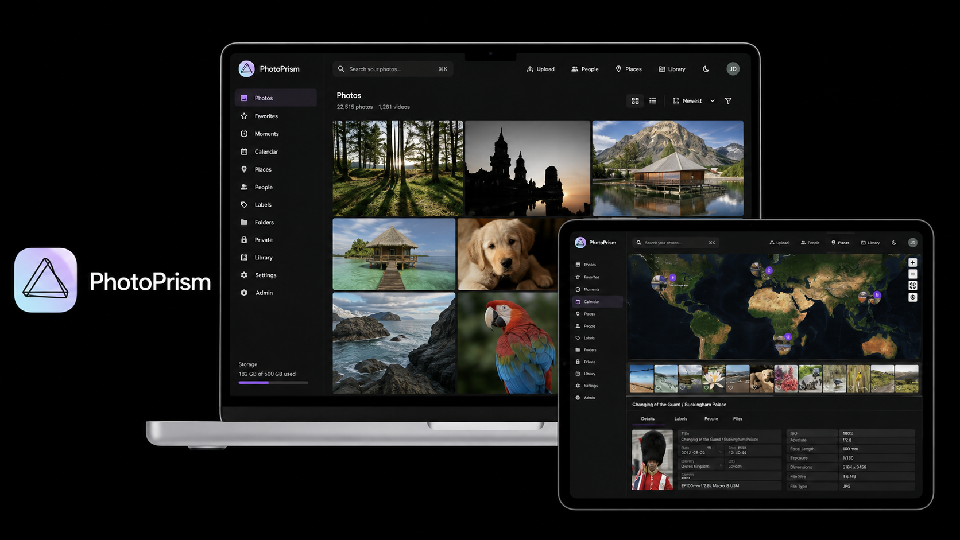Image resolution: width=960 pixels, height=540 pixels.
Task: Select Calendar in the tablet sidebar
Action: [597, 302]
